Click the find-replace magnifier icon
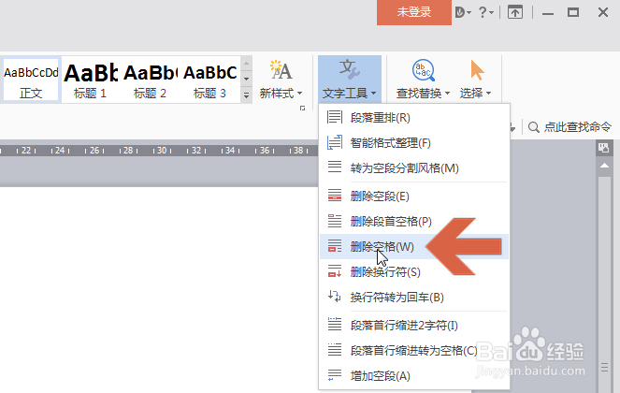Image resolution: width=620 pixels, height=393 pixels. tap(423, 70)
